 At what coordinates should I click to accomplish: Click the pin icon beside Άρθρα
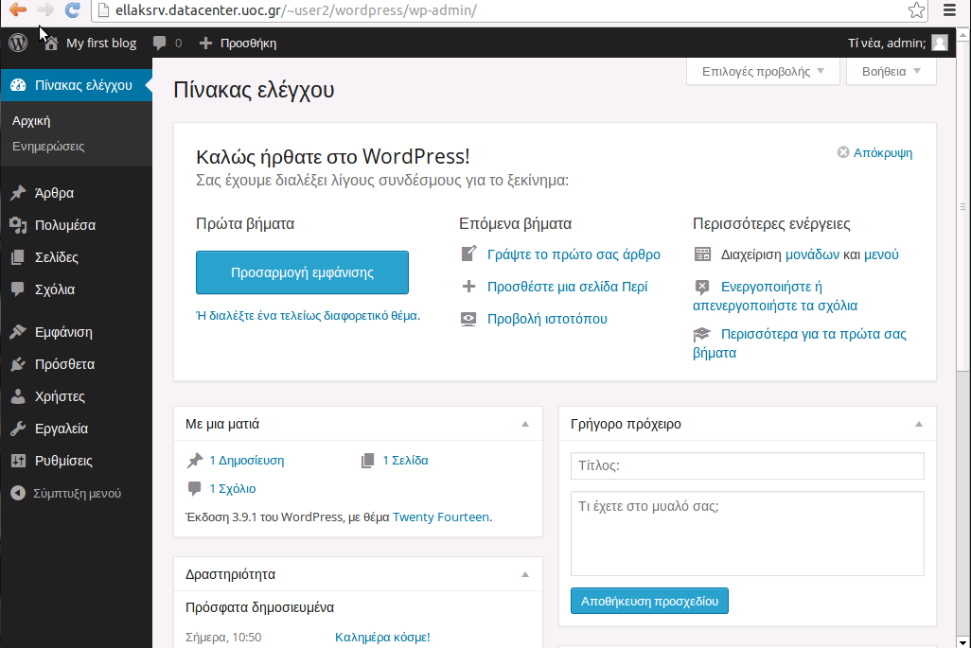pyautogui.click(x=18, y=193)
